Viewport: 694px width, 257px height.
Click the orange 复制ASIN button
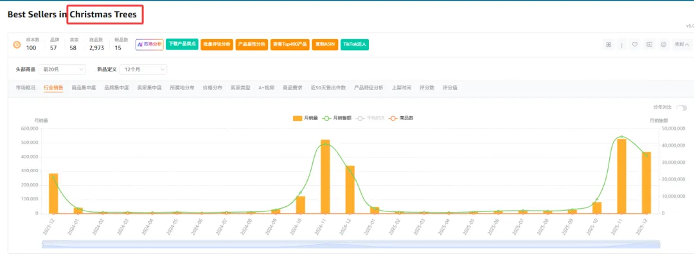pos(325,44)
